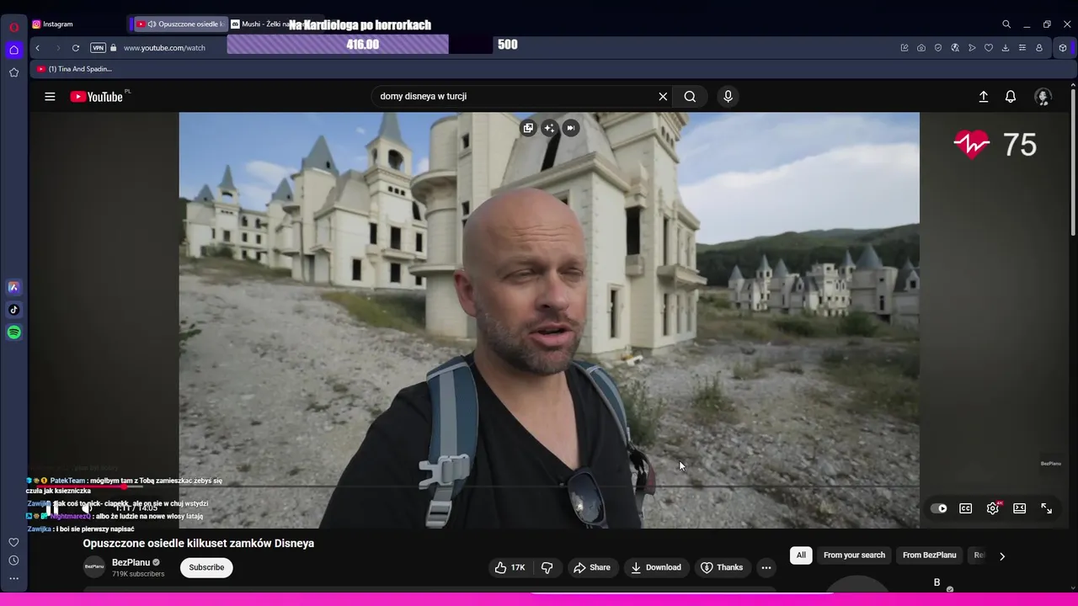Open YouTube notifications bell
Image resolution: width=1078 pixels, height=606 pixels.
[1011, 97]
